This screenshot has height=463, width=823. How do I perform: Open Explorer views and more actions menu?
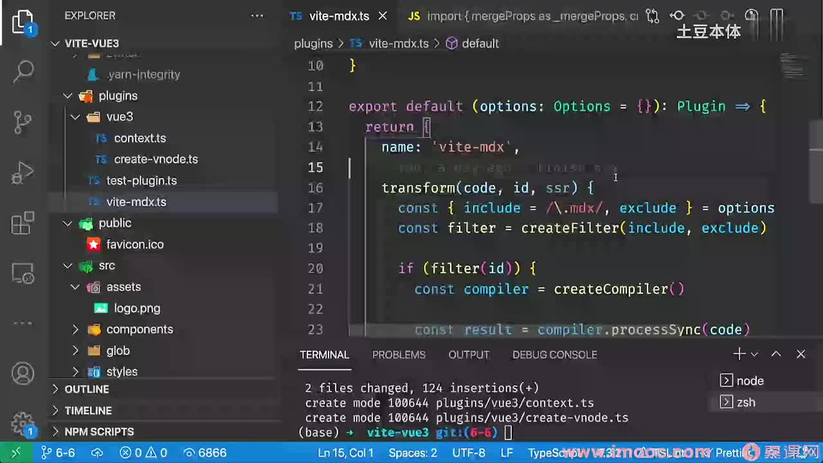257,15
